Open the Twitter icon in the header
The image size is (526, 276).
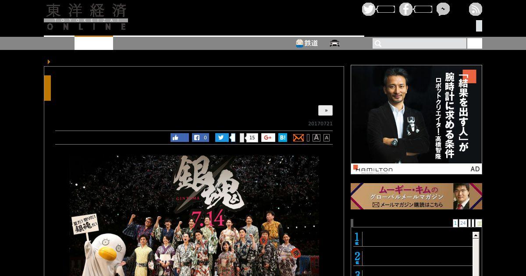point(369,9)
